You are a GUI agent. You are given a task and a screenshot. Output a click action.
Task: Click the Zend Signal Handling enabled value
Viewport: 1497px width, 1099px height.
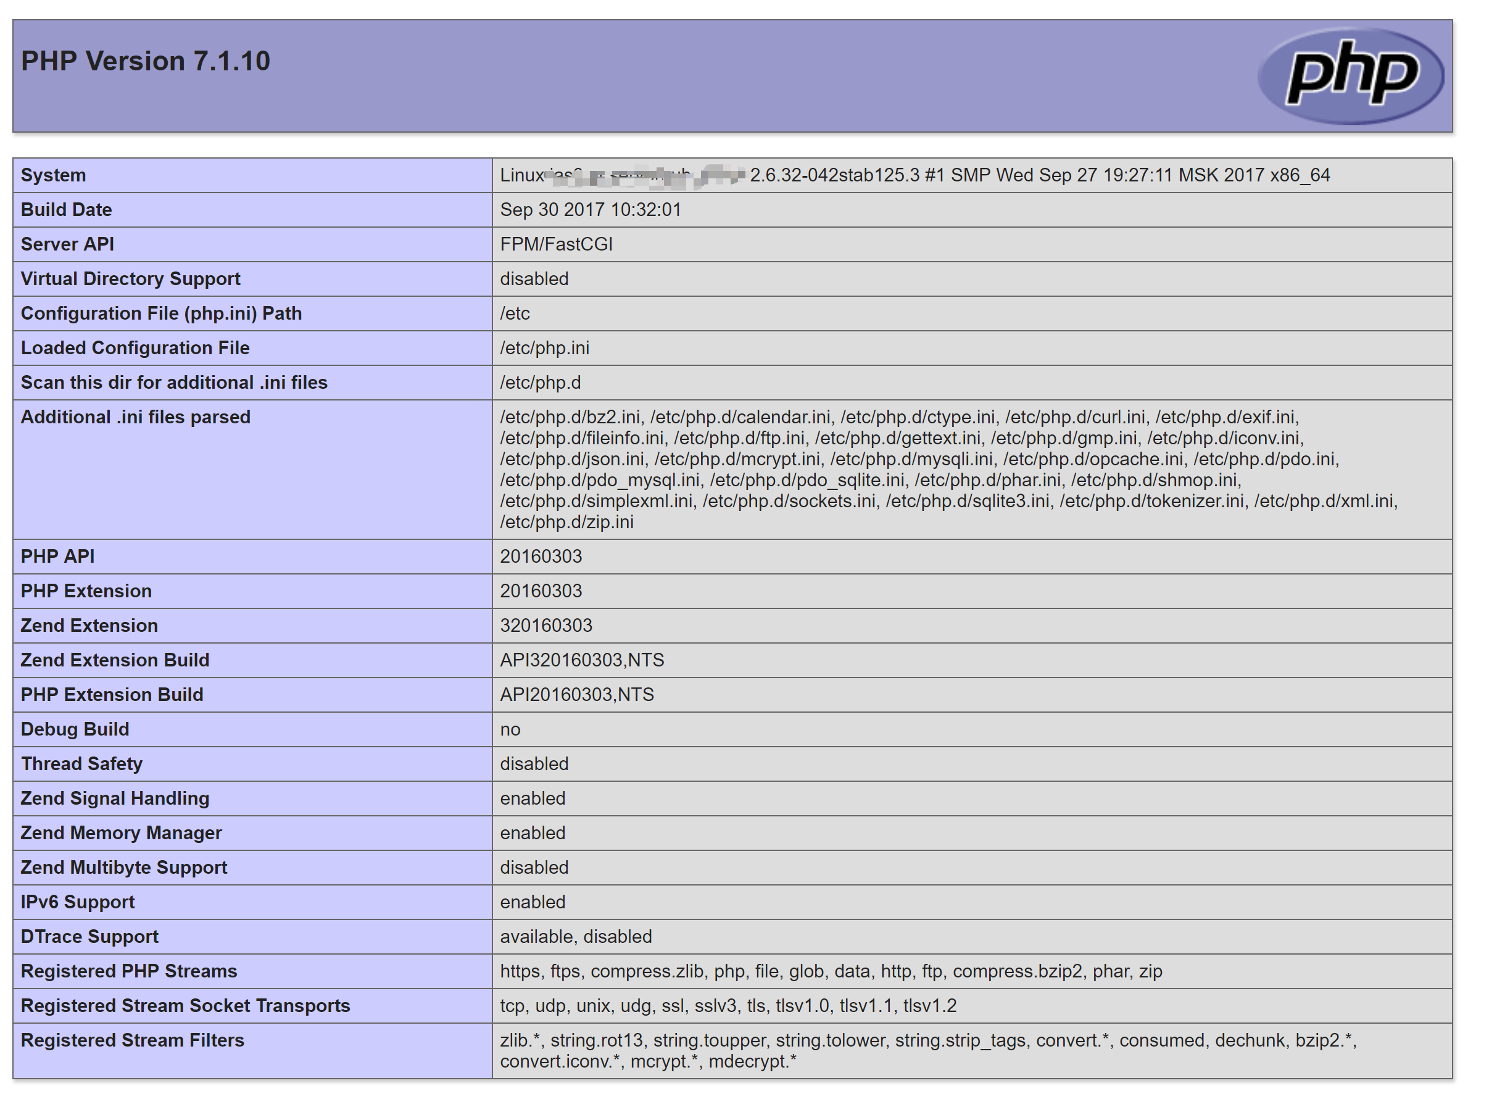(x=531, y=798)
